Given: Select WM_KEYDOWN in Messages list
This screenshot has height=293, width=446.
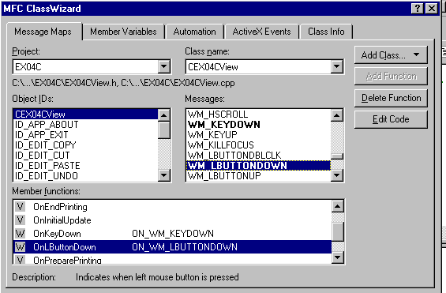Looking at the screenshot, I should pyautogui.click(x=259, y=125).
